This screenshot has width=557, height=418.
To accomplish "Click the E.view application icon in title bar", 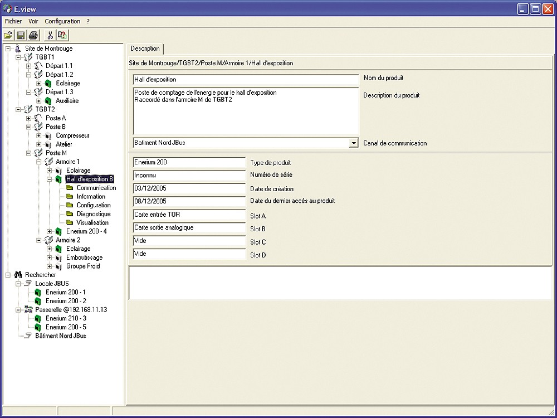I will (7, 8).
